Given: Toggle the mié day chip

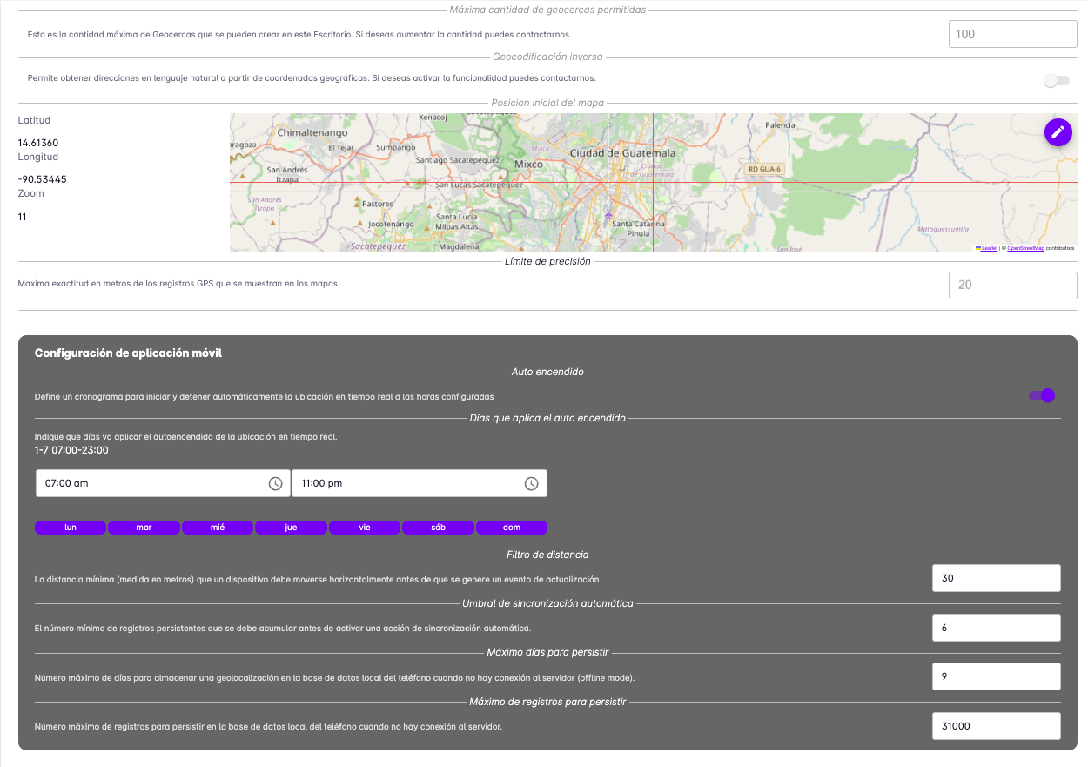Looking at the screenshot, I should click(218, 528).
